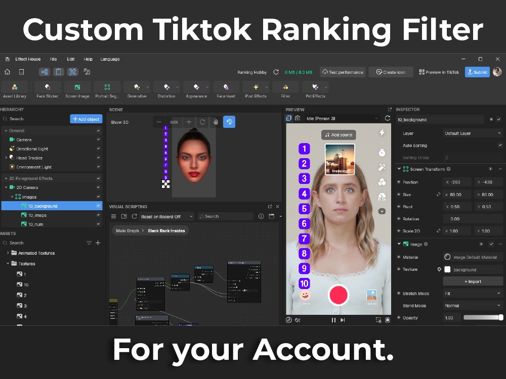The width and height of the screenshot is (506, 379).
Task: Open the Distortion tool
Action: (x=166, y=90)
